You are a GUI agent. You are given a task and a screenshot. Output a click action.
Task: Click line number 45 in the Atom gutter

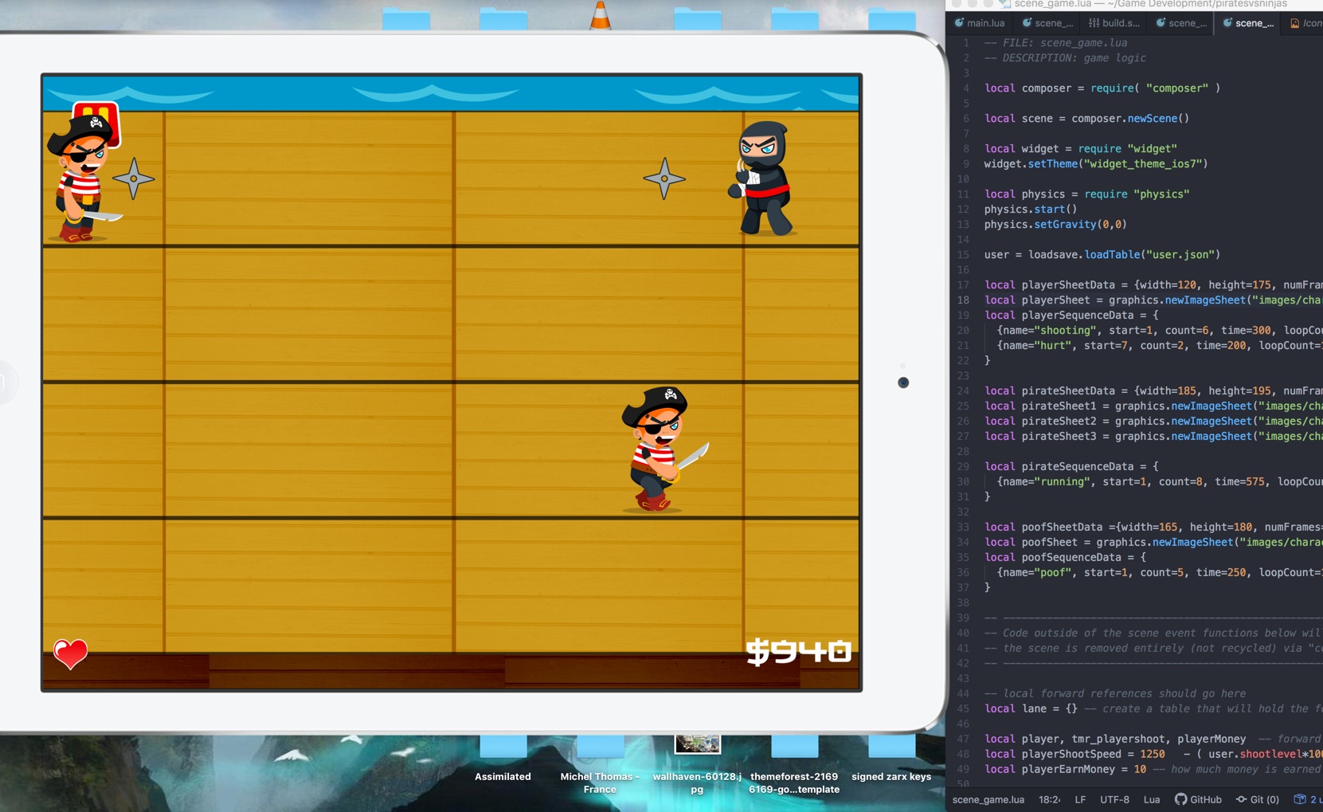[x=963, y=708]
